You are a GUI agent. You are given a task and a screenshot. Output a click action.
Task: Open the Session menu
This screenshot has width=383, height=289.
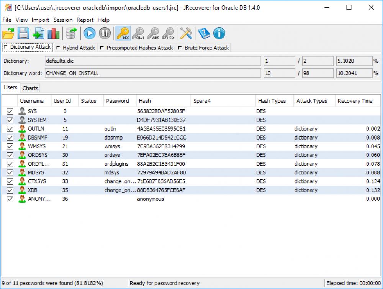point(63,20)
